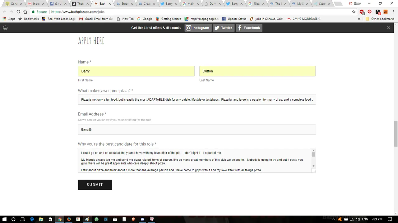Open Chrome's three-dot menu
This screenshot has height=223, width=398.
click(x=393, y=12)
